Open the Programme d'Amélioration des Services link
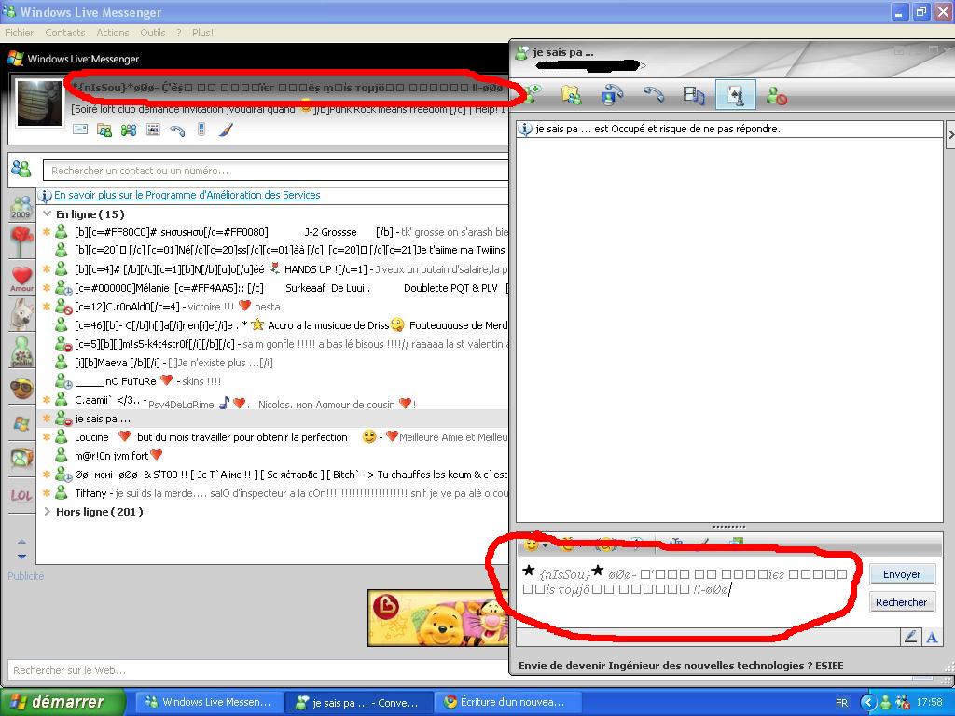Image resolution: width=955 pixels, height=716 pixels. pyautogui.click(x=187, y=196)
